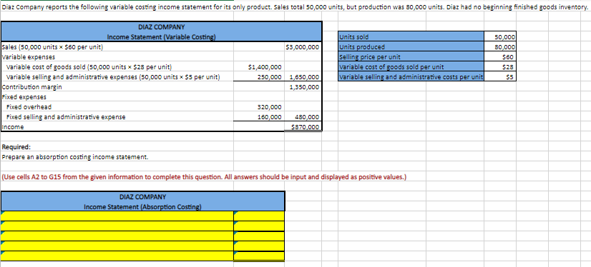Click Variable selling and administrative costs per unit label
591x267 pixels.
pos(411,77)
